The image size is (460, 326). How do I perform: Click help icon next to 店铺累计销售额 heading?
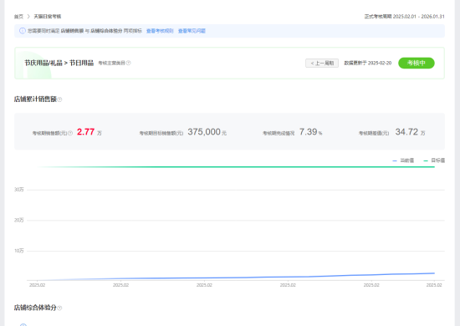point(60,99)
